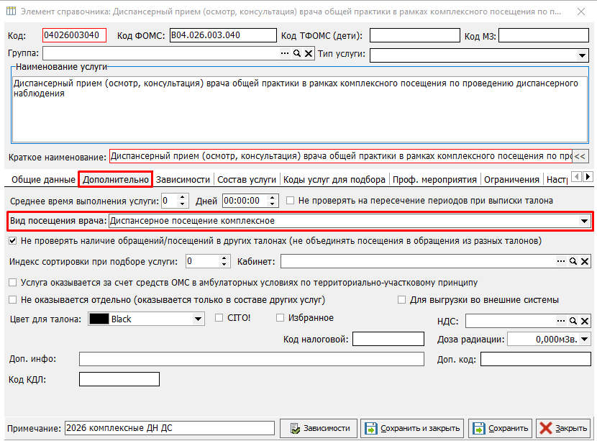Open the НДС browse ellipsis button
Image resolution: width=597 pixels, height=441 pixels.
tap(561, 321)
